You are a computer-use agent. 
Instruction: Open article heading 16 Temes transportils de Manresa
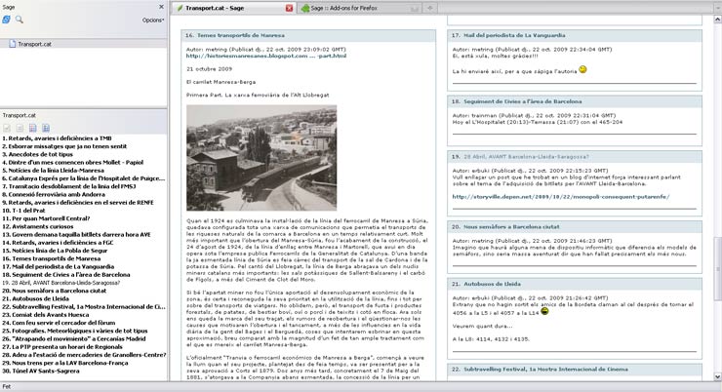241,35
